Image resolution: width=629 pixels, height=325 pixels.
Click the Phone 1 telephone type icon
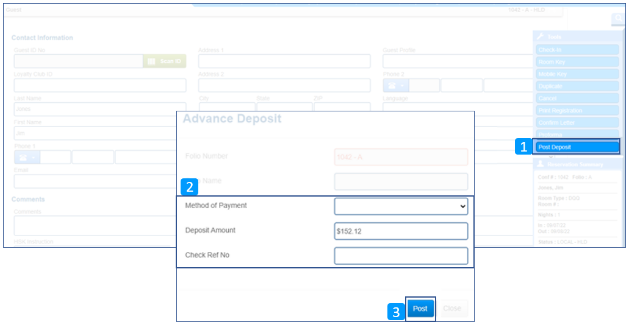pos(27,157)
